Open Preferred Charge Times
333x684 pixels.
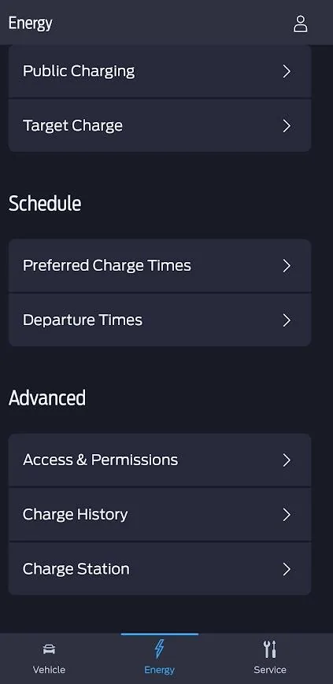click(x=160, y=266)
